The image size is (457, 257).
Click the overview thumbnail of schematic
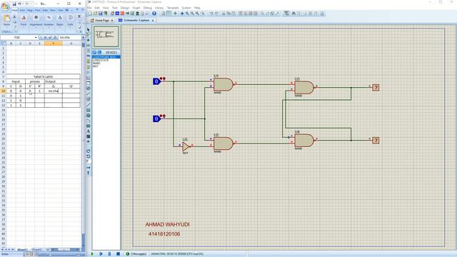(106, 36)
